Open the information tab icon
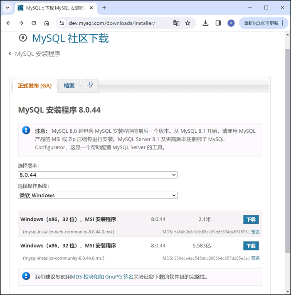This screenshot has height=295, width=291. [90, 85]
